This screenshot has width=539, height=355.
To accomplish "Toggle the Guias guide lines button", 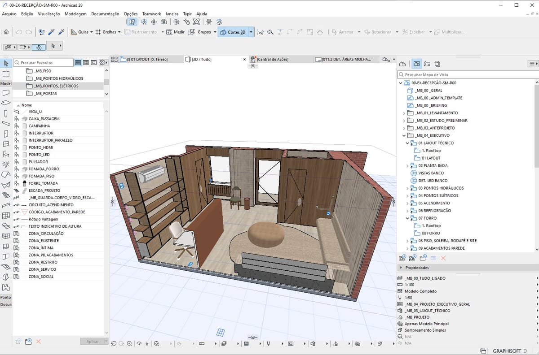I will point(79,32).
